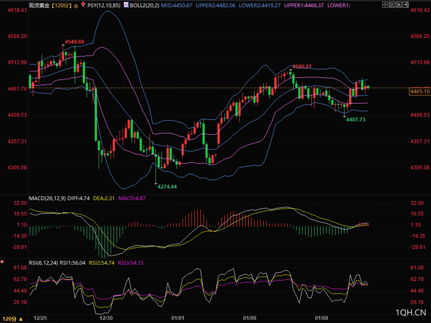431x323 pixels.
Task: Click the BOLL2 indicator chart icon
Action: (126, 5)
